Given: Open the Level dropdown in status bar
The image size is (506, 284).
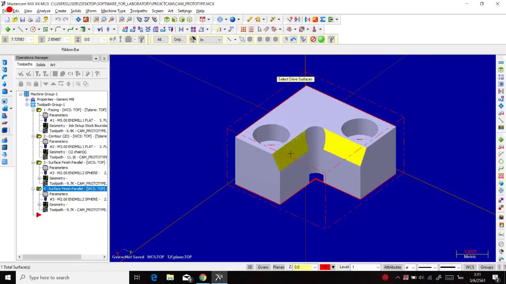Looking at the screenshot, I should (378, 267).
